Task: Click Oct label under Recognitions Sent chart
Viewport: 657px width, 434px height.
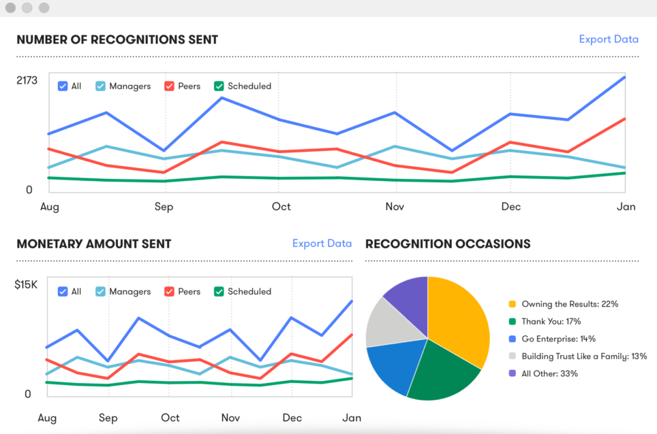Action: point(281,207)
